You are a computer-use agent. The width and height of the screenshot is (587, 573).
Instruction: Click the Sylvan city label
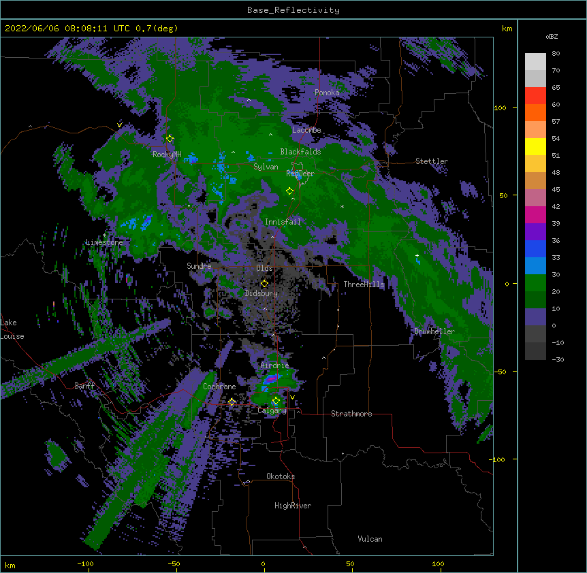click(x=266, y=167)
